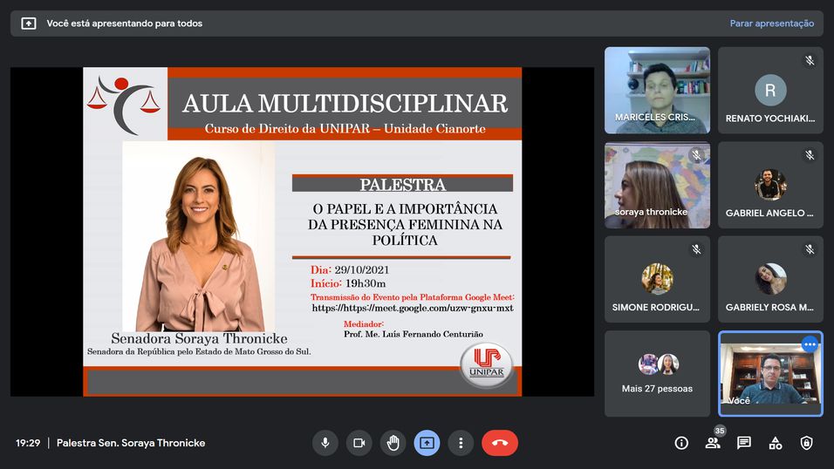Open the activities panel
834x469 pixels.
pyautogui.click(x=776, y=443)
